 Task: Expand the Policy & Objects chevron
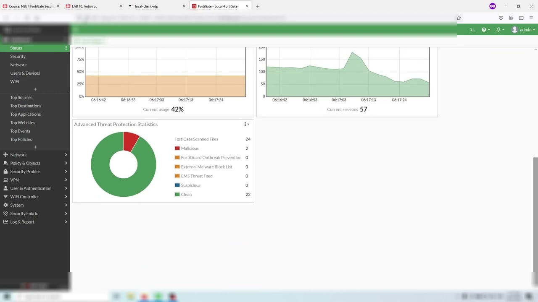(66, 163)
